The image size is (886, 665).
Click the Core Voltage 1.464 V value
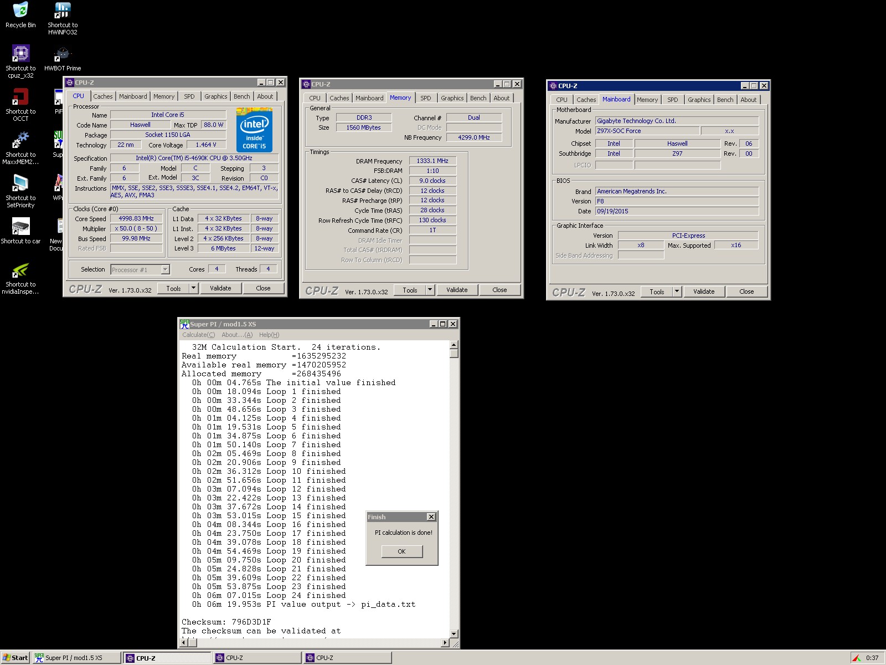pos(206,145)
